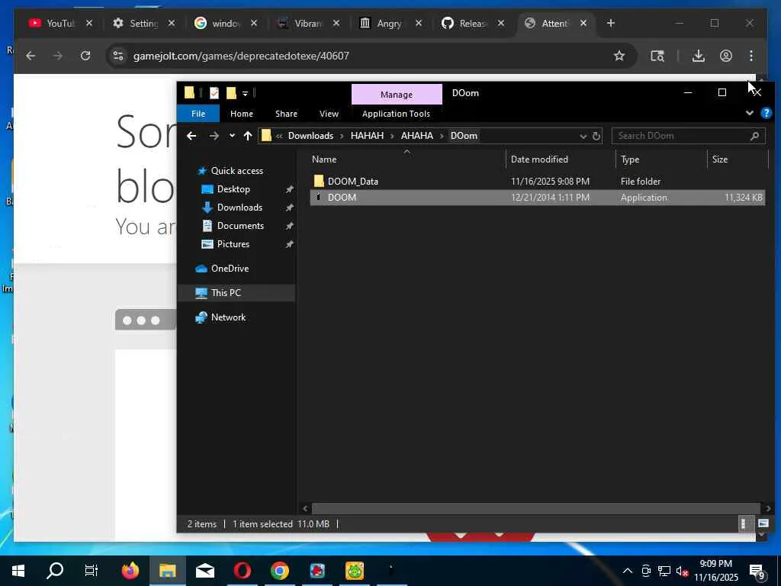Open Chrome downloads icon
Screen dimensions: 781x586
(x=699, y=56)
